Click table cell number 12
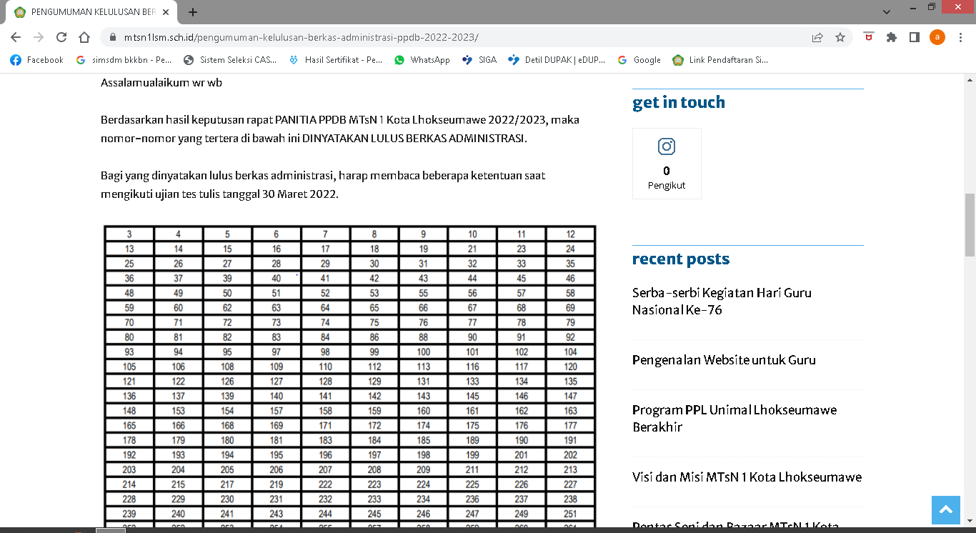Screen dimensions: 976x533 570,234
